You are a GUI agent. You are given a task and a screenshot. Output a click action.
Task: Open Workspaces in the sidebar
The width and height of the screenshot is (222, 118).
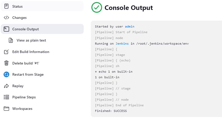tap(22, 109)
